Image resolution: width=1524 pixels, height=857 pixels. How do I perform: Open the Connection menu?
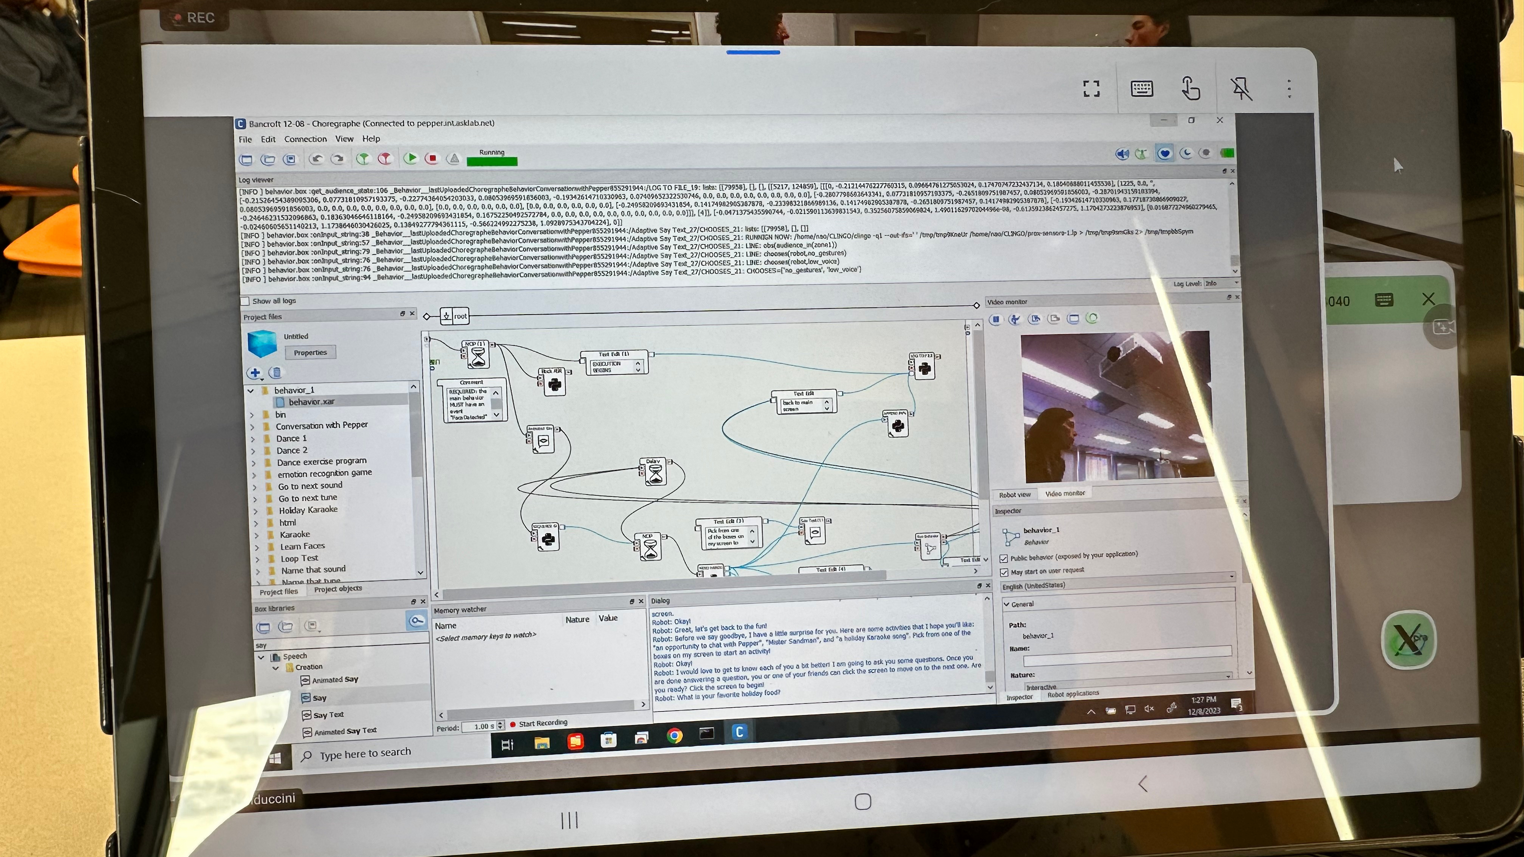[305, 139]
